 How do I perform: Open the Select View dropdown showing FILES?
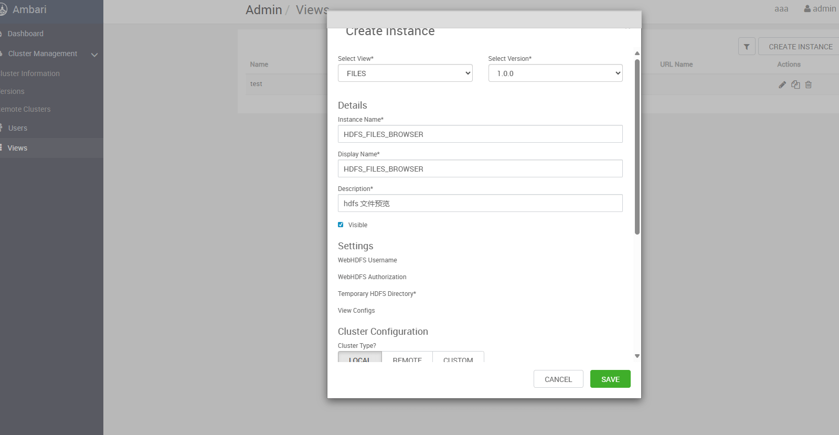click(405, 73)
